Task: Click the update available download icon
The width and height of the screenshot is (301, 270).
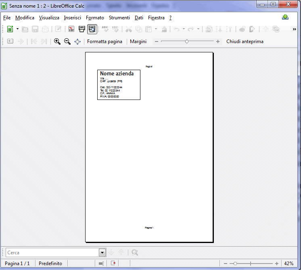Action: tap(285, 17)
